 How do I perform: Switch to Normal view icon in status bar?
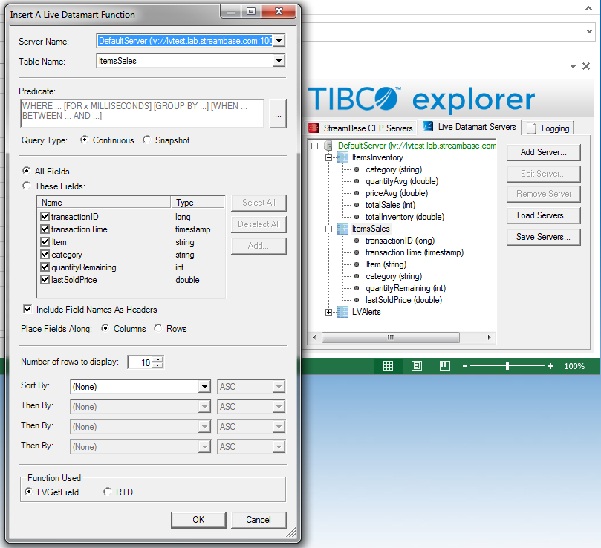tap(388, 366)
